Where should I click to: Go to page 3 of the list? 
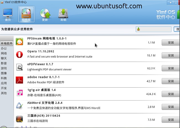(30, 127)
